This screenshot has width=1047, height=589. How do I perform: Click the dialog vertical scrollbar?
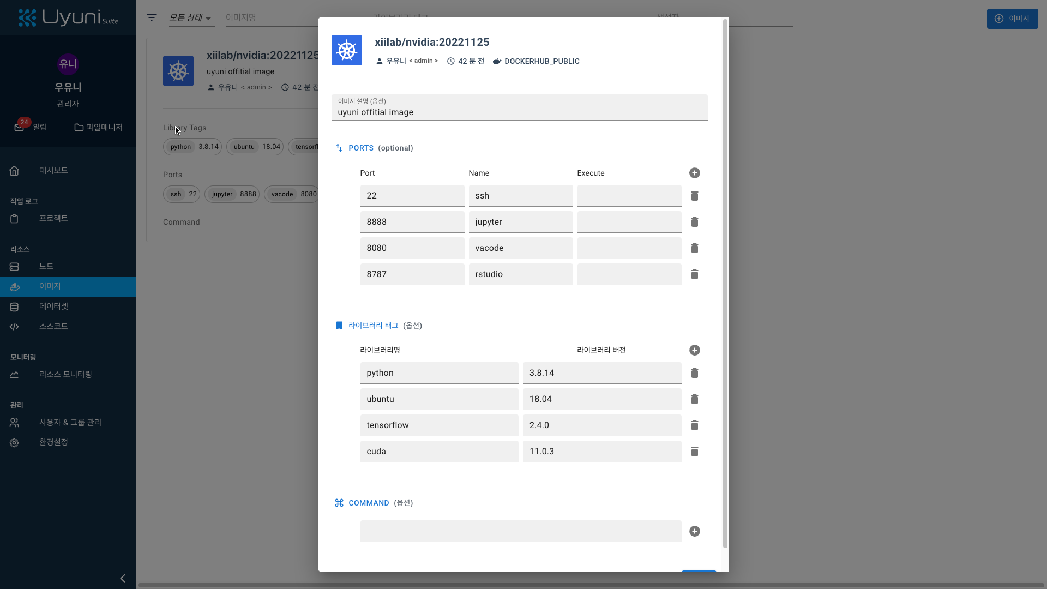coord(725,284)
